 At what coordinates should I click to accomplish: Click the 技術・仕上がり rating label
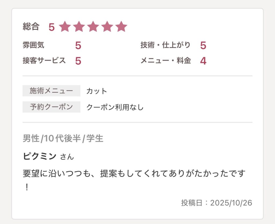click(165, 45)
